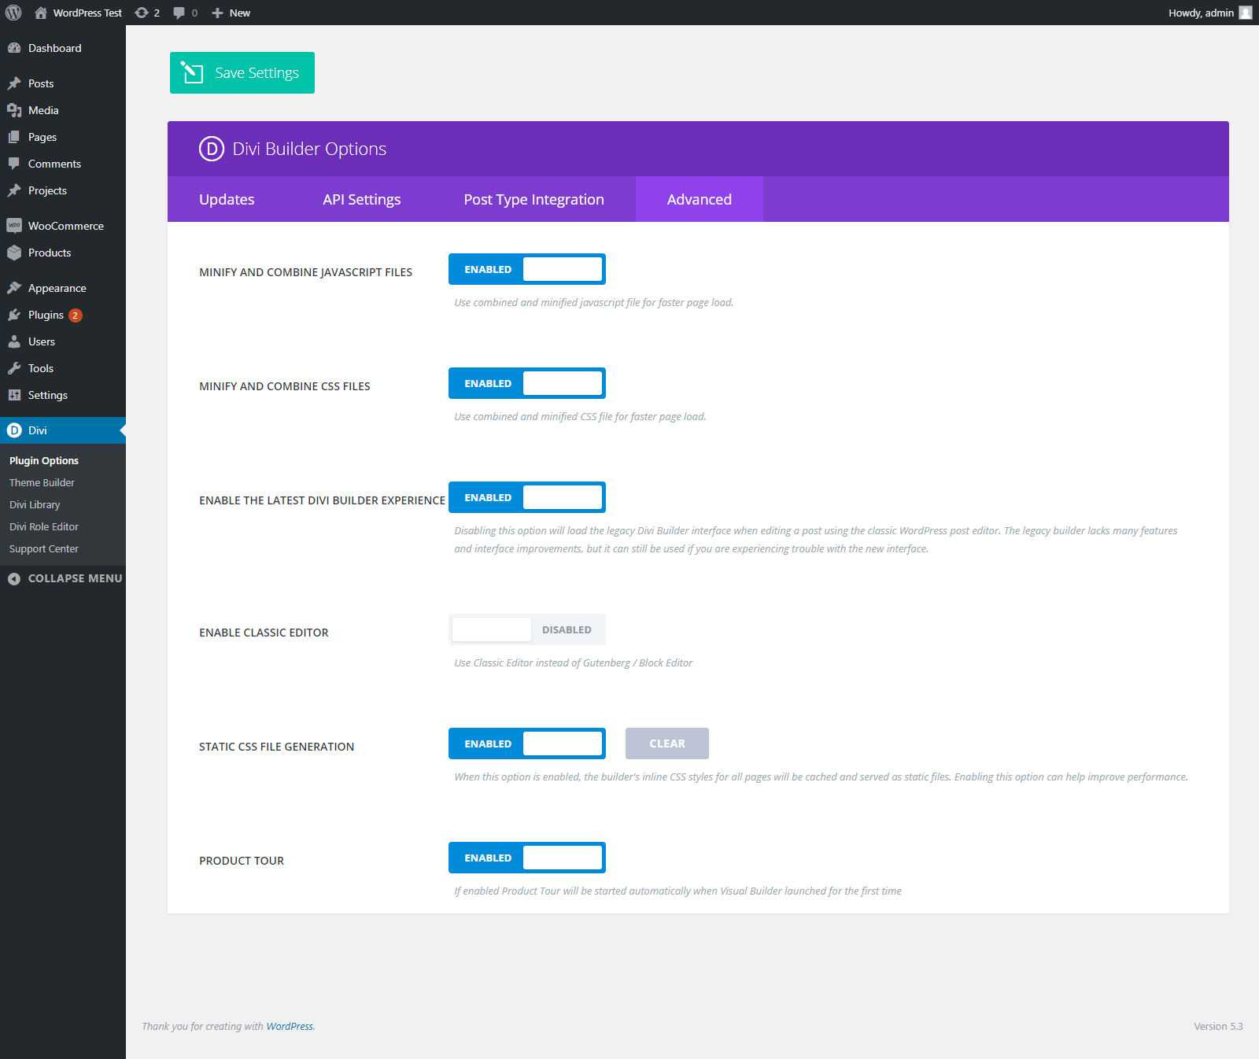Screen dimensions: 1259x1059
Task: Click the Posts pin icon
Action: (14, 83)
